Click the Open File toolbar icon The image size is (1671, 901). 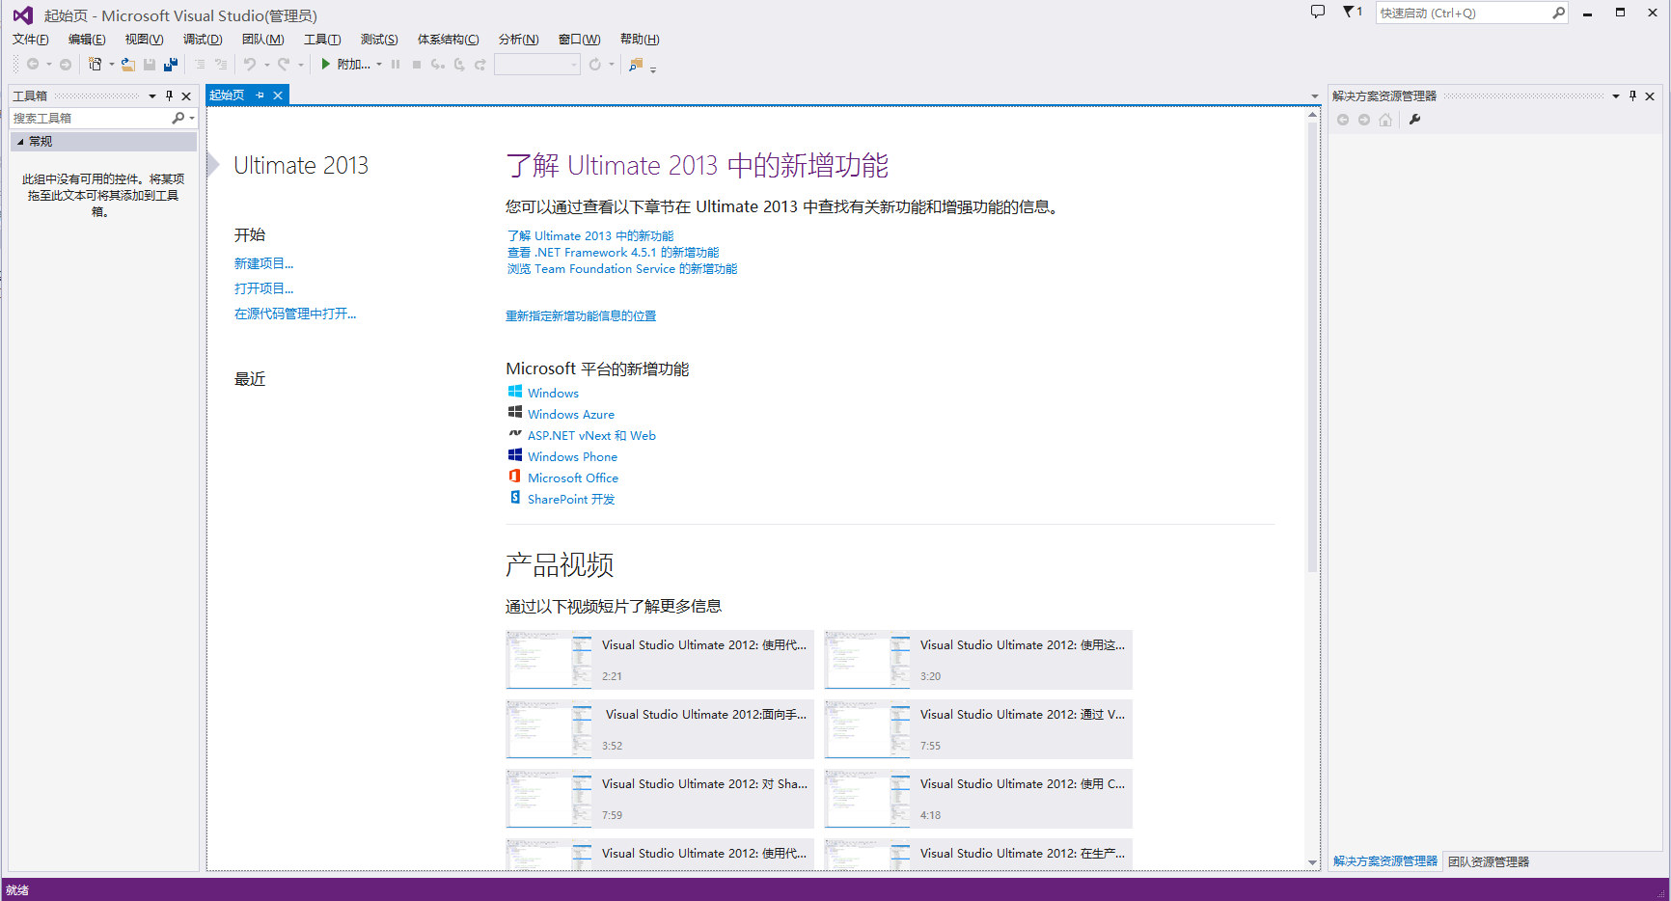[x=127, y=65]
